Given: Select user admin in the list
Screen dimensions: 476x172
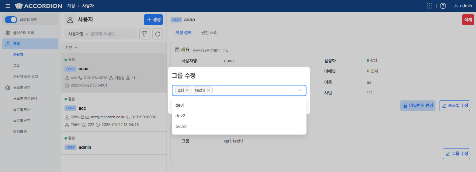Looking at the screenshot, I should tap(114, 143).
